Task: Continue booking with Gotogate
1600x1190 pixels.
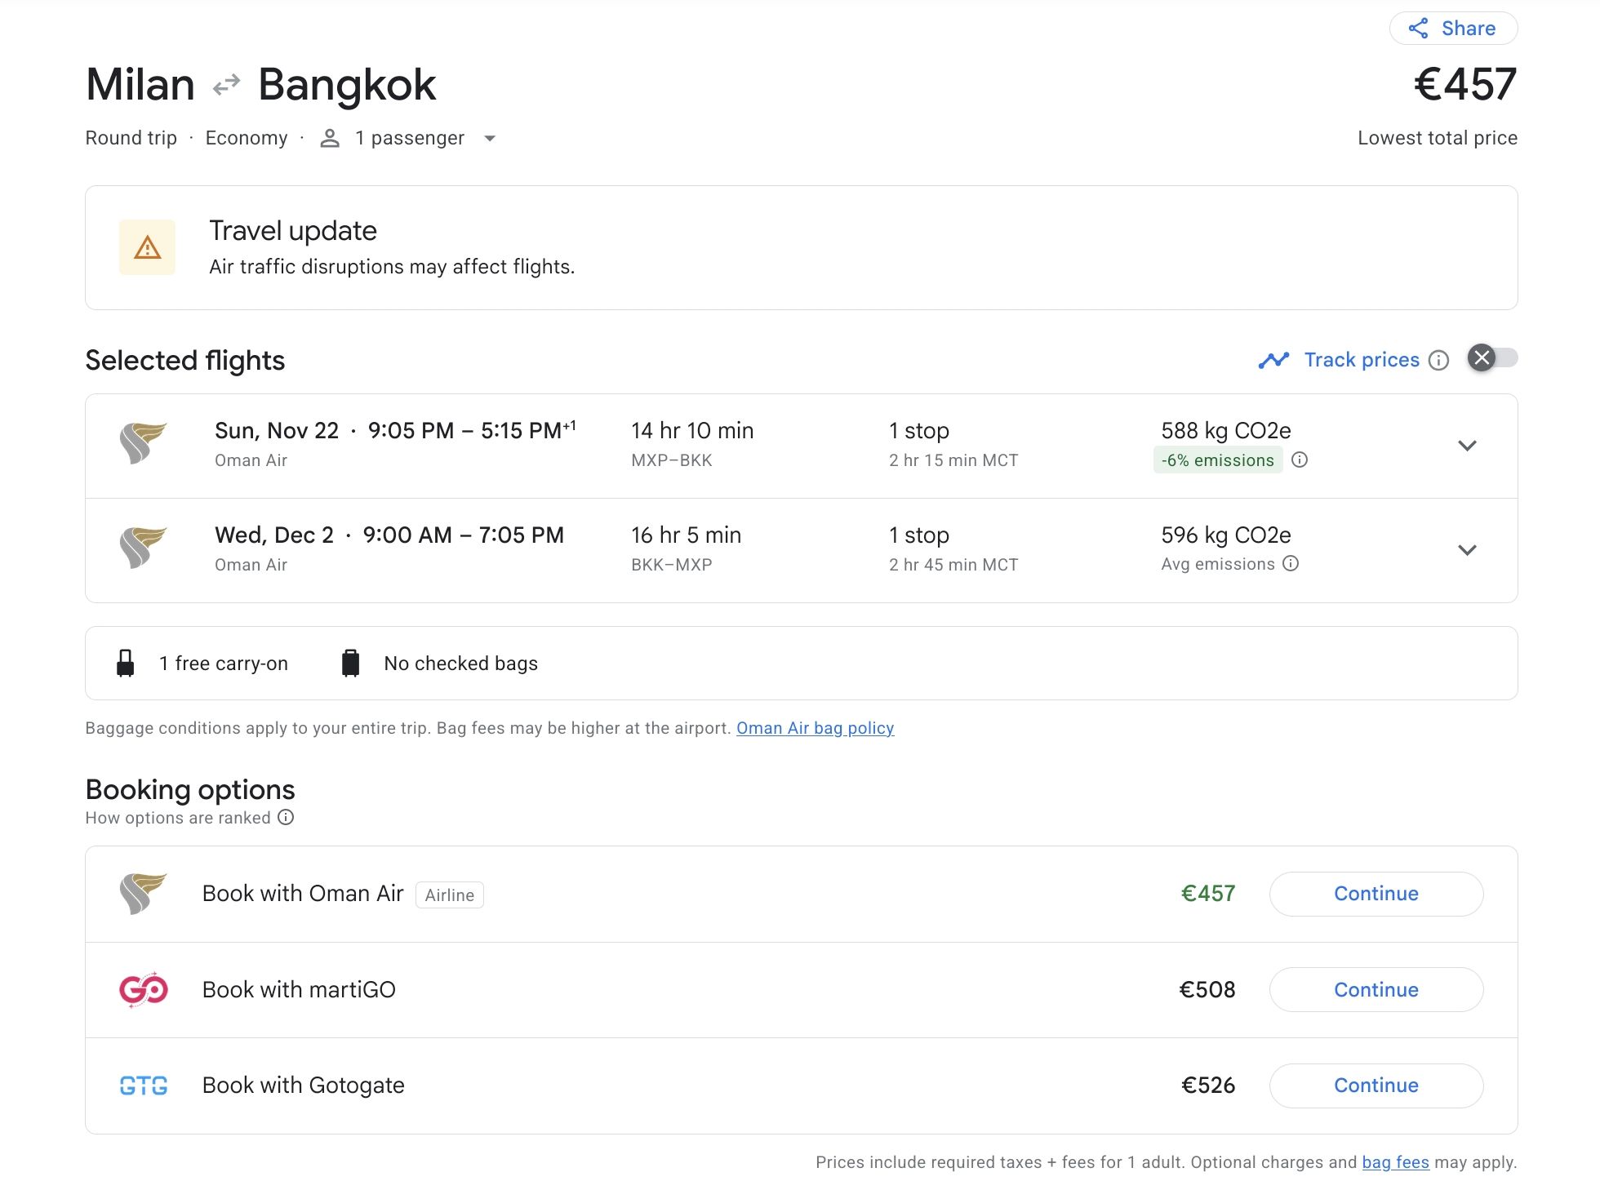Action: coord(1376,1086)
